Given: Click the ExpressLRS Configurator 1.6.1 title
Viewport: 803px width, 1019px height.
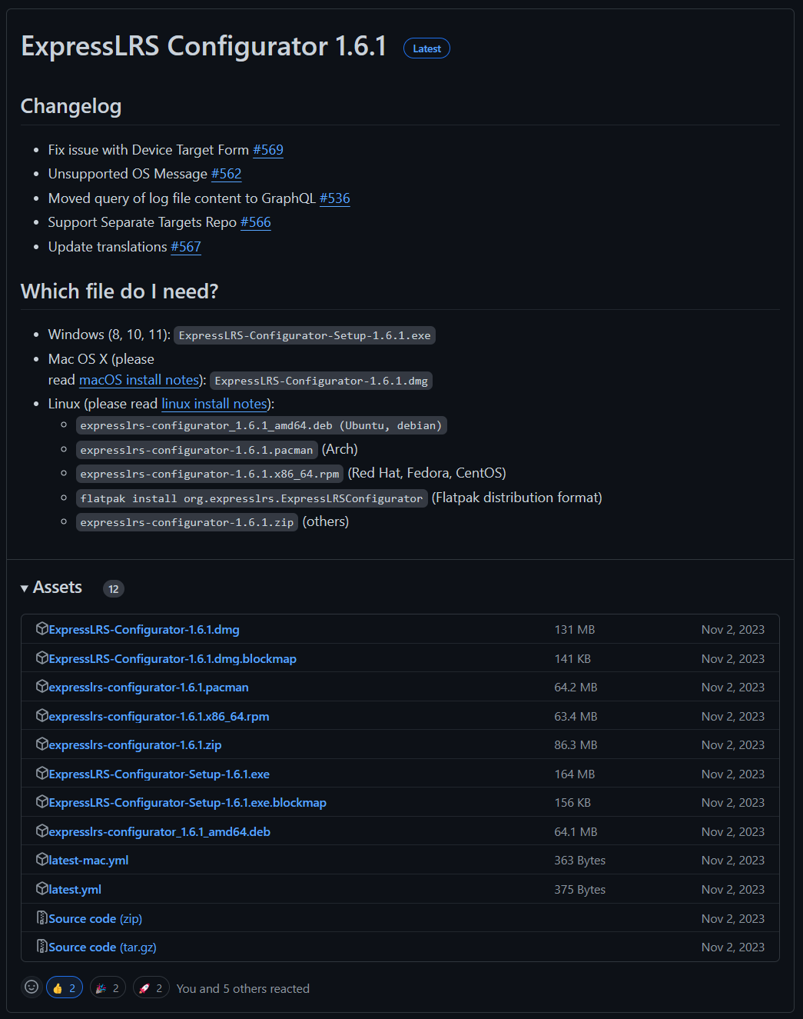Looking at the screenshot, I should [x=204, y=46].
